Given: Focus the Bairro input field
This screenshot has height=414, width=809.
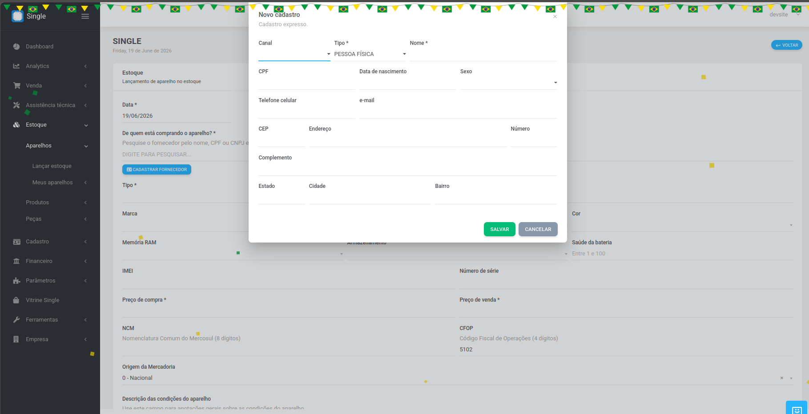Looking at the screenshot, I should (x=496, y=197).
